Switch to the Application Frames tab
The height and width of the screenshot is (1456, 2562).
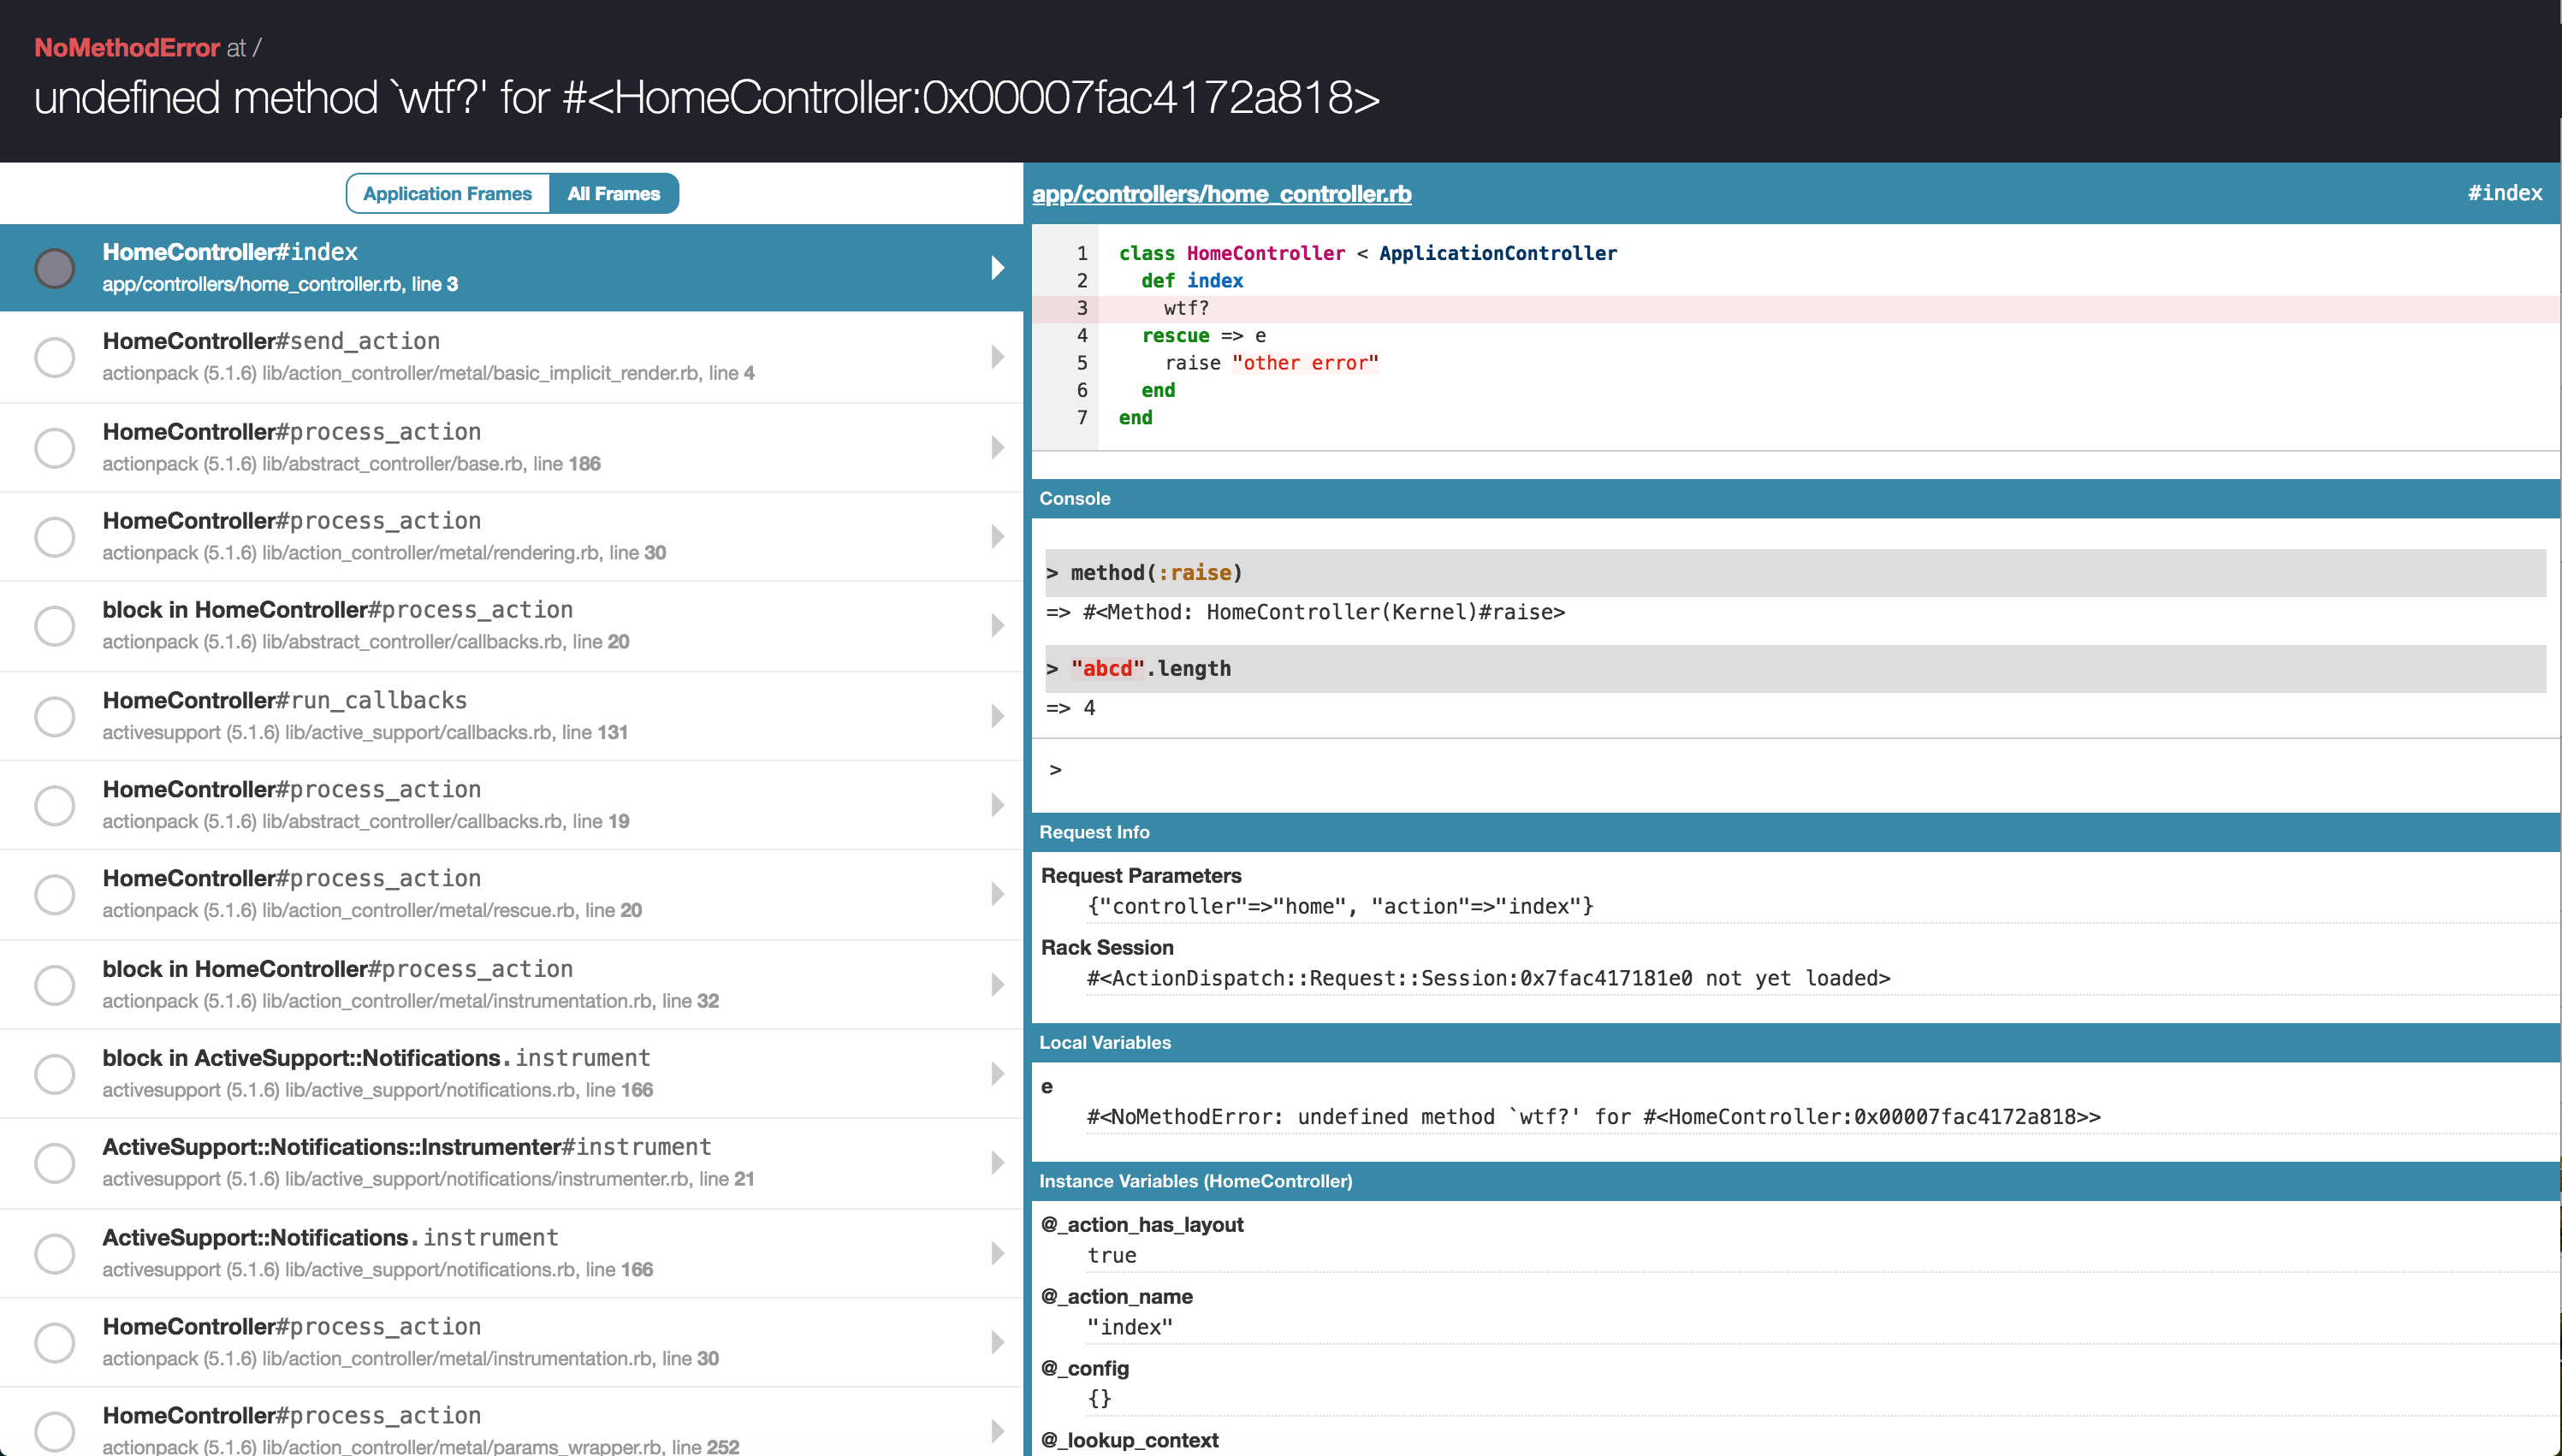(448, 193)
